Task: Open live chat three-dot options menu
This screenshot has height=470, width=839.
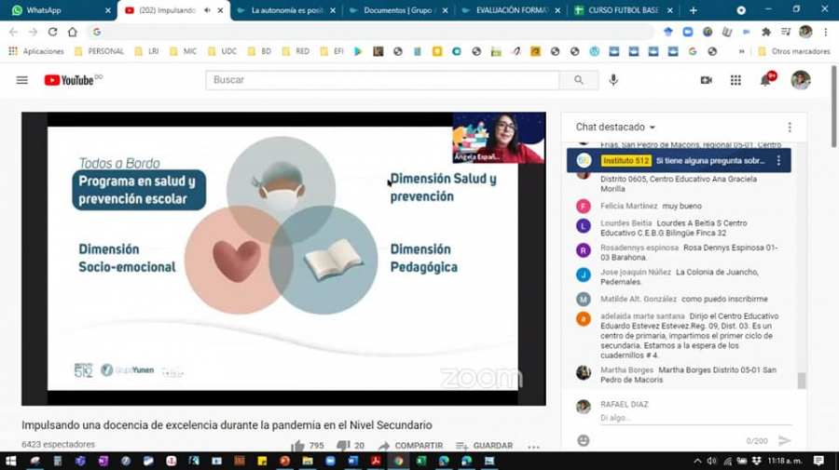Action: [790, 128]
